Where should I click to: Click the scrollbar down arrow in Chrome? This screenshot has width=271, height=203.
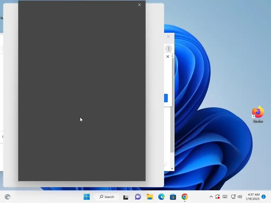(x=172, y=169)
